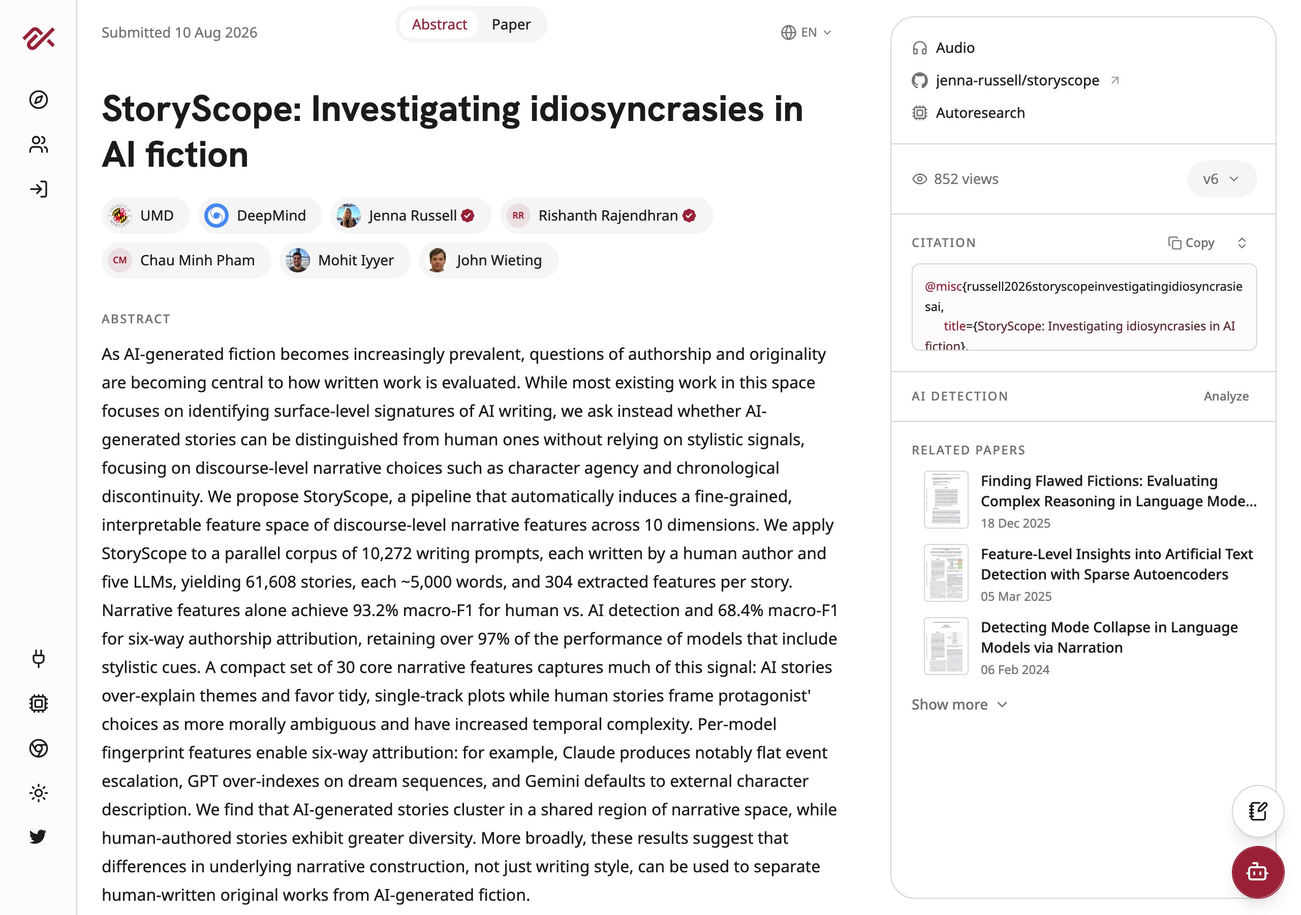
Task: Open the EN language dropdown
Action: [x=807, y=33]
